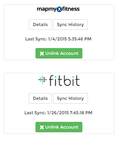
Task: Select the fitbit wordmark logo
Action: (x=64, y=81)
